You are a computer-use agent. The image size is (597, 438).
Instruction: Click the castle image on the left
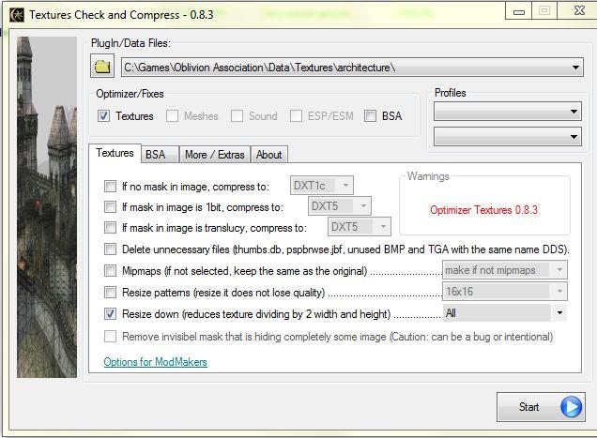tap(47, 206)
